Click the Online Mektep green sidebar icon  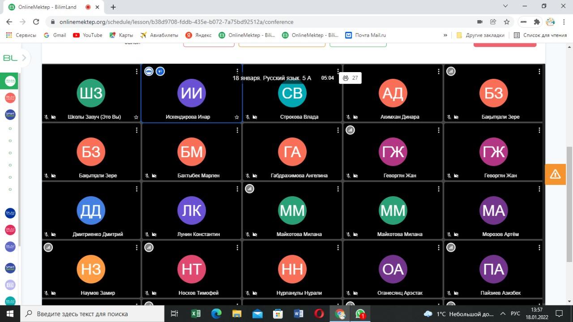(x=10, y=81)
